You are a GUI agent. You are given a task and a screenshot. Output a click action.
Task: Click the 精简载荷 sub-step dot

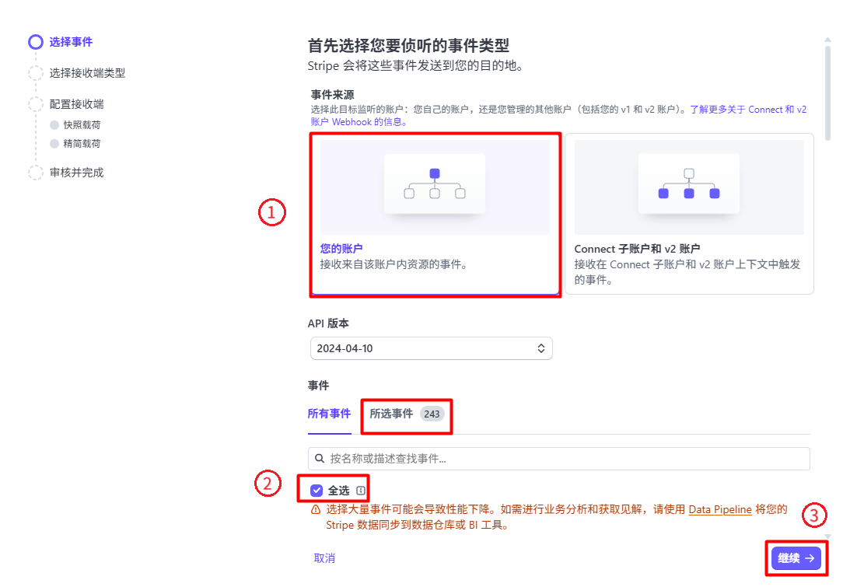(54, 144)
